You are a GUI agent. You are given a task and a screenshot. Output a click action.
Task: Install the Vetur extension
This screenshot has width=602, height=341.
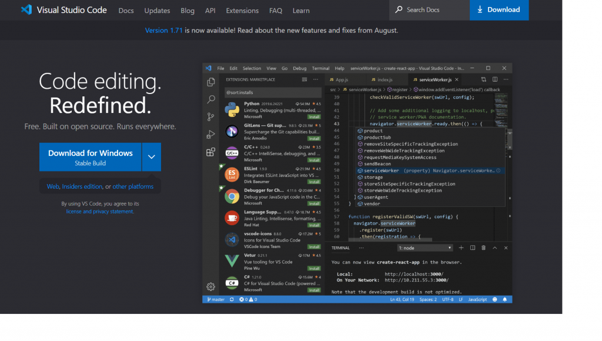(314, 269)
